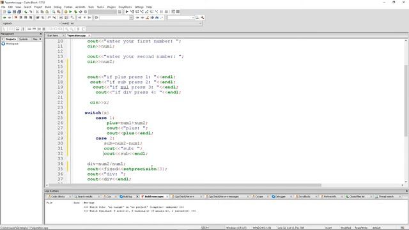The height and width of the screenshot is (230, 409).
Task: Click the Copy toolbar icon
Action: coord(42,11)
